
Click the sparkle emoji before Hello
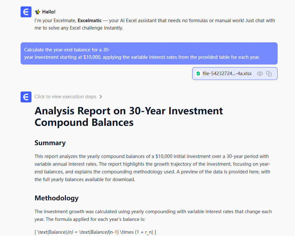38,12
